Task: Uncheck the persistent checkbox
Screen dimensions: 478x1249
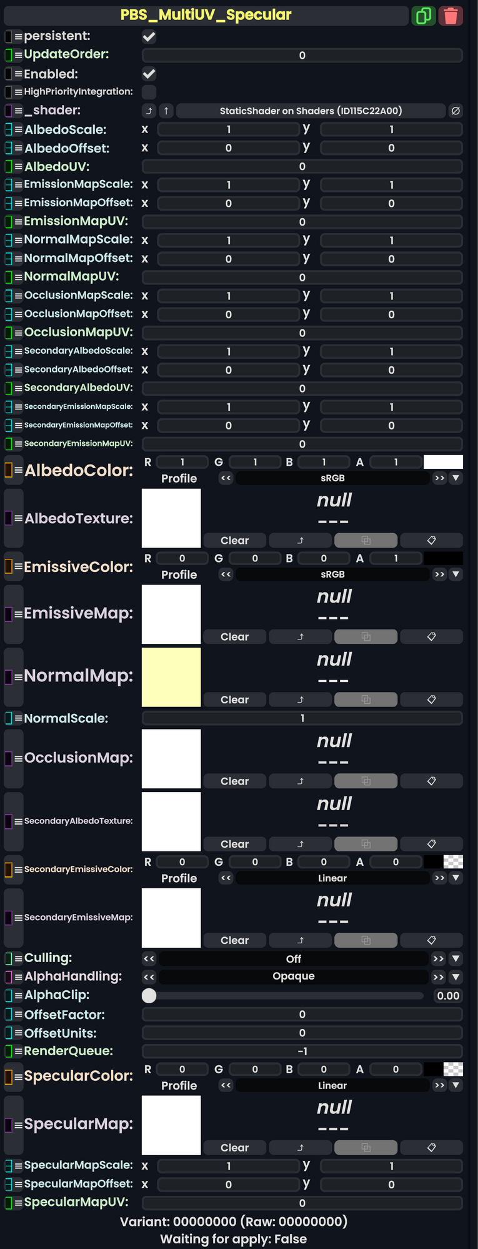Action: click(x=149, y=37)
